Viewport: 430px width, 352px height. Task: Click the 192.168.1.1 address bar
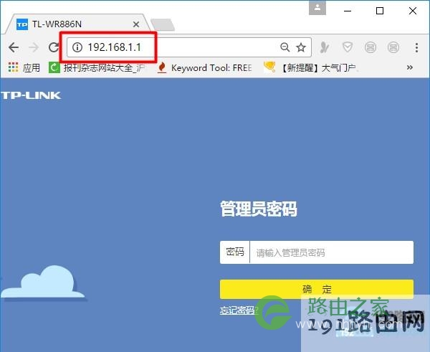(x=189, y=47)
